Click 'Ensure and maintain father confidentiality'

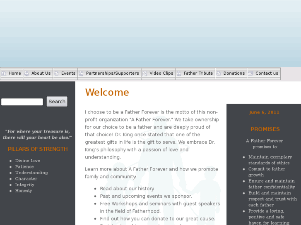coord(272,184)
